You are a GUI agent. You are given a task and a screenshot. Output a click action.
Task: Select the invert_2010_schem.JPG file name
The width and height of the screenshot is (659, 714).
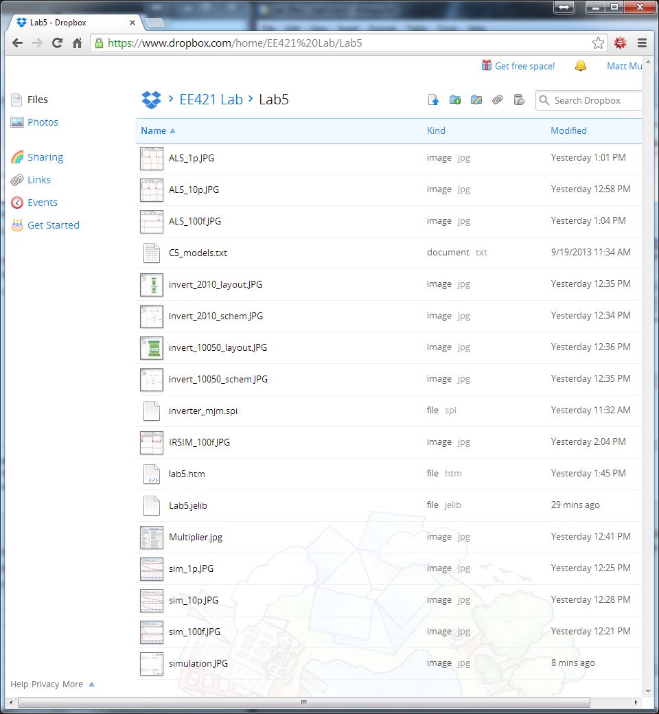coord(216,316)
